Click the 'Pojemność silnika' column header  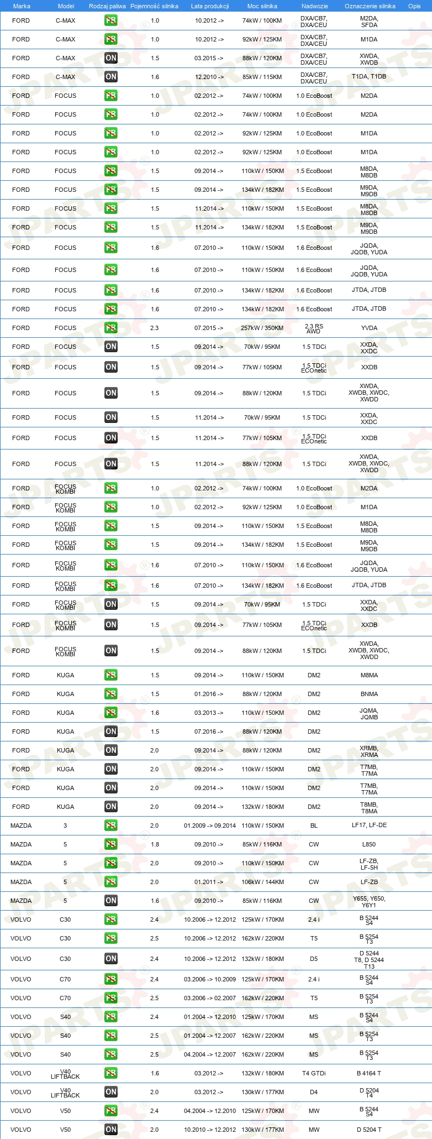click(154, 6)
